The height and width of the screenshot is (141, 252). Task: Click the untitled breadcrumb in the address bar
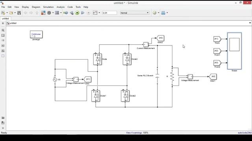pyautogui.click(x=13, y=23)
